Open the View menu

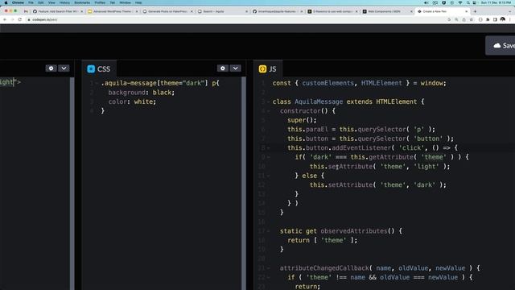tap(51, 2)
